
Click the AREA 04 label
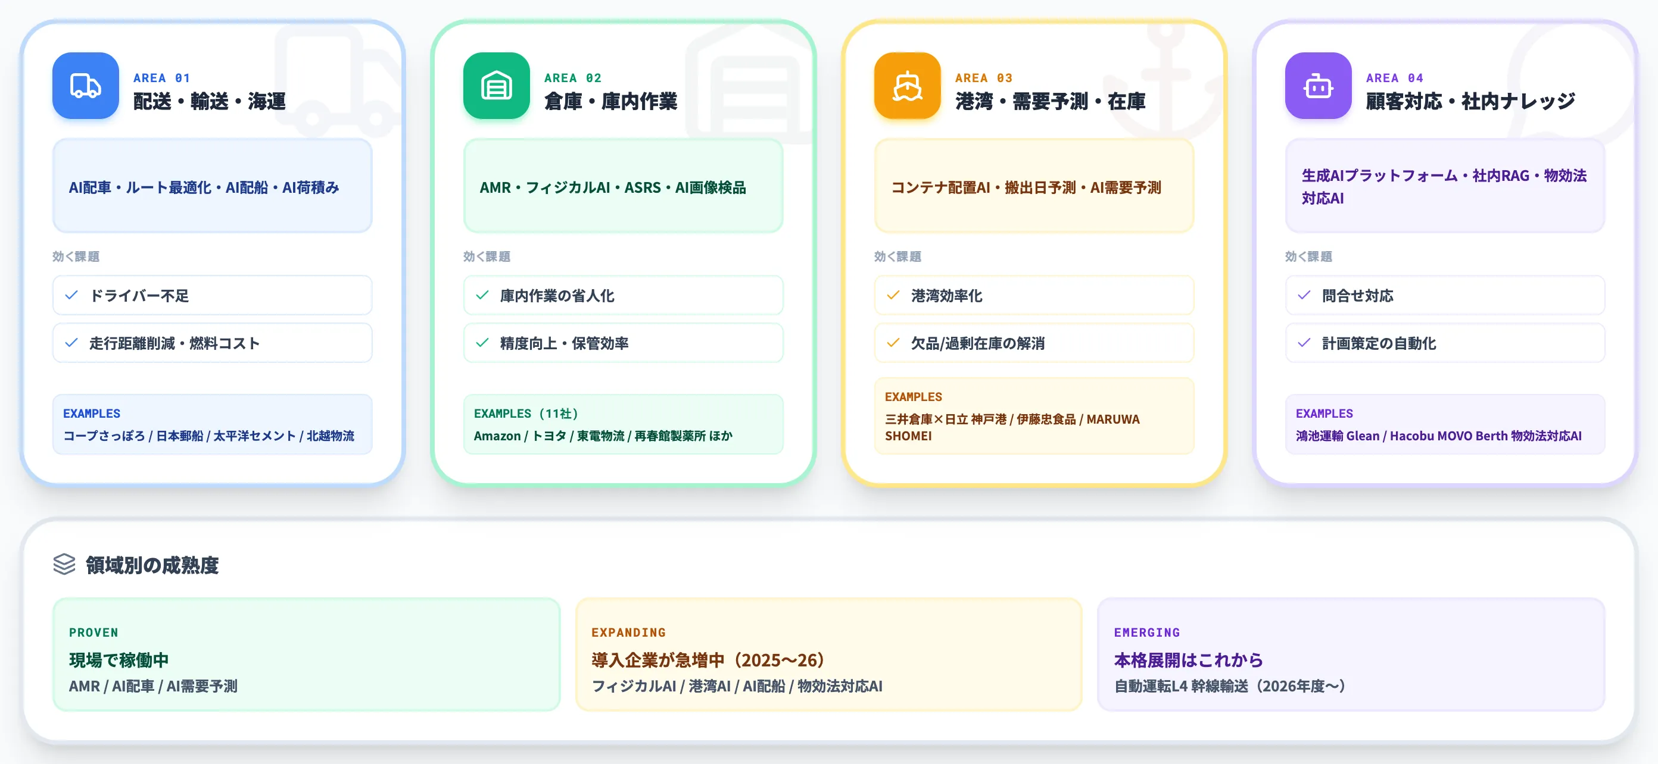[x=1394, y=78]
